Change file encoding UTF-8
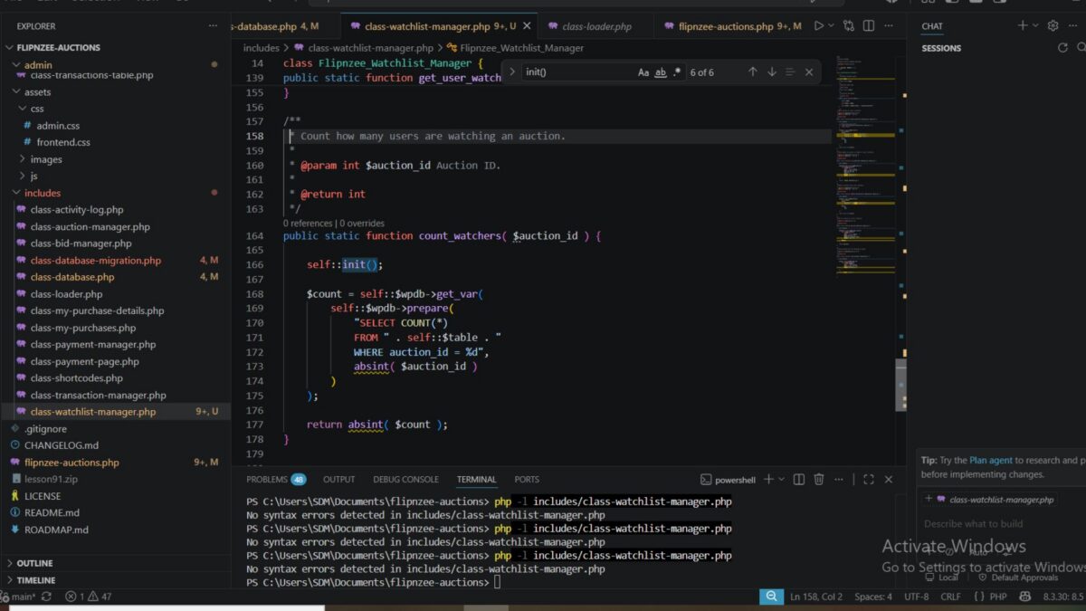 coord(916,597)
